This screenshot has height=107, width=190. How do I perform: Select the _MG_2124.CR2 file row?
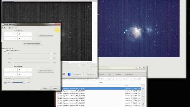point(99,103)
